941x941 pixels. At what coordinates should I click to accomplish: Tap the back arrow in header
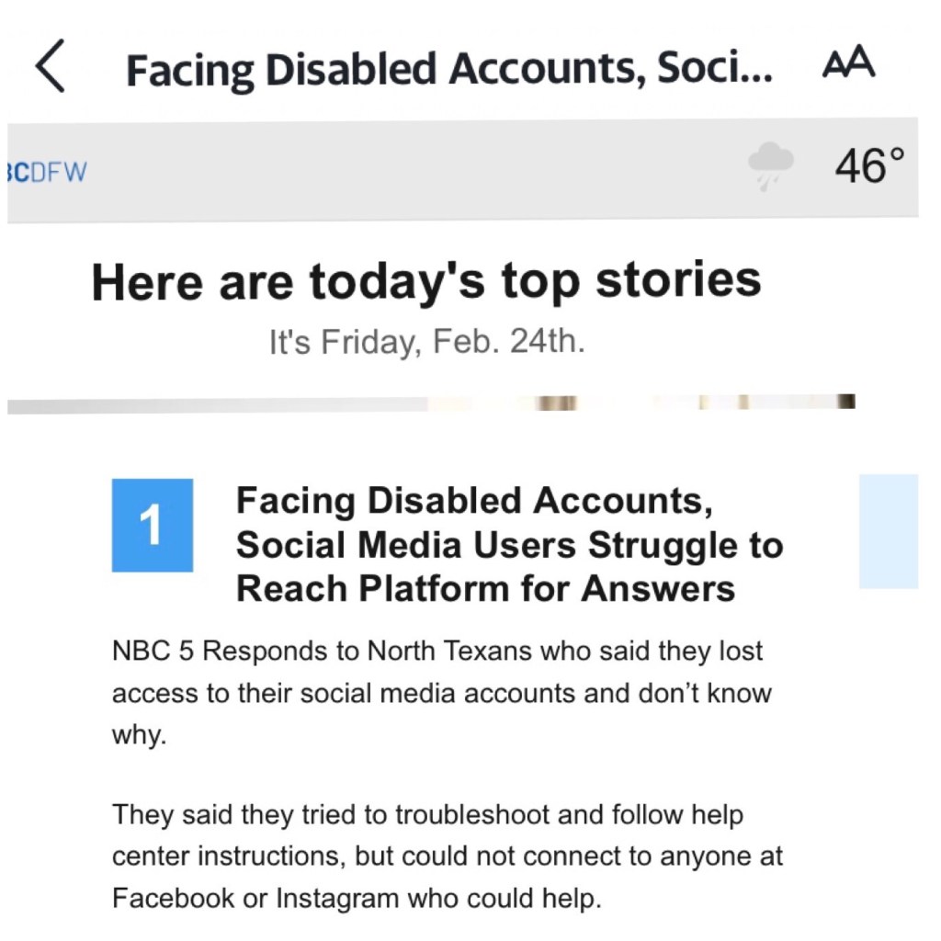pyautogui.click(x=51, y=68)
